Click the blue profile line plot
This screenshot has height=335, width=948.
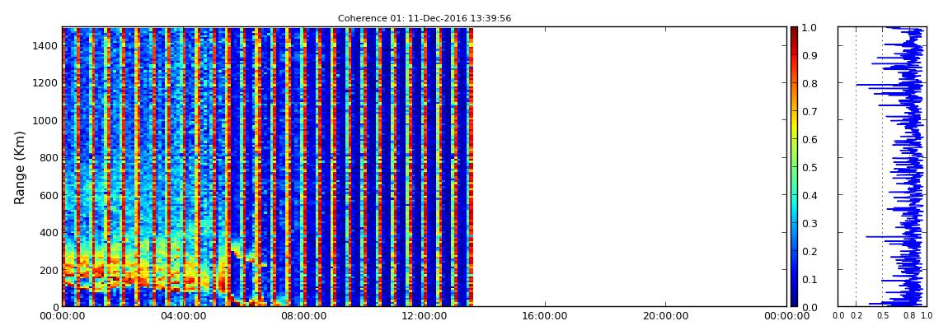[882, 166]
